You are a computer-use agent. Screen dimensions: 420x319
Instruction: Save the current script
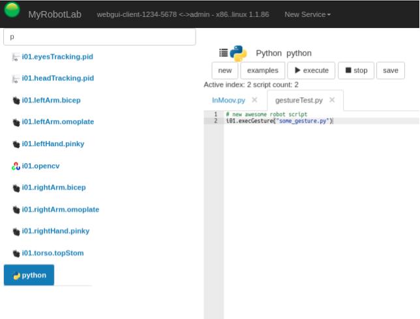click(391, 70)
